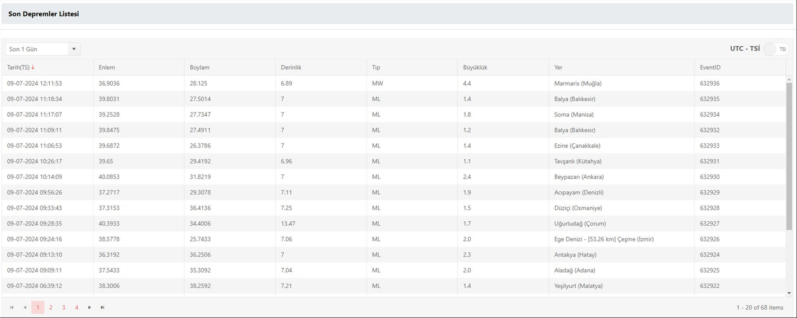Open page 3 of the results
This screenshot has height=318, width=797.
tap(64, 307)
